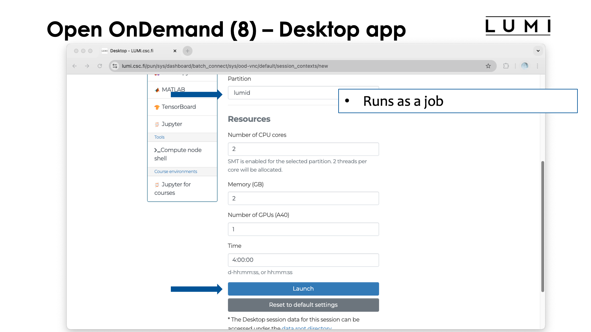Click Reset to default settings
The height and width of the screenshot is (332, 591).
[303, 305]
